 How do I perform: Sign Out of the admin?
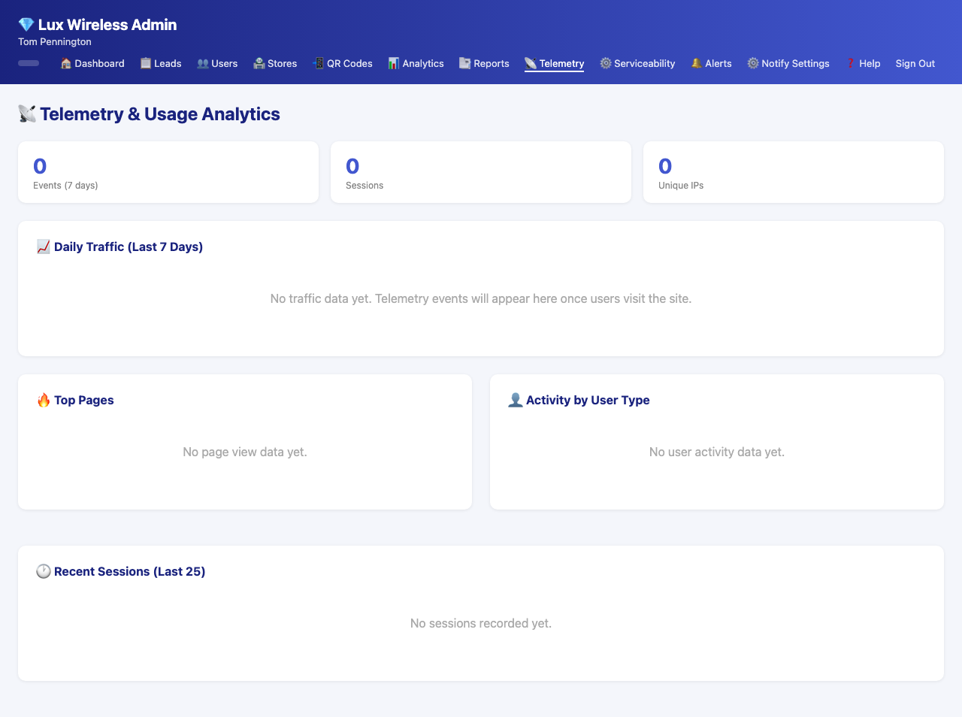[x=915, y=64]
